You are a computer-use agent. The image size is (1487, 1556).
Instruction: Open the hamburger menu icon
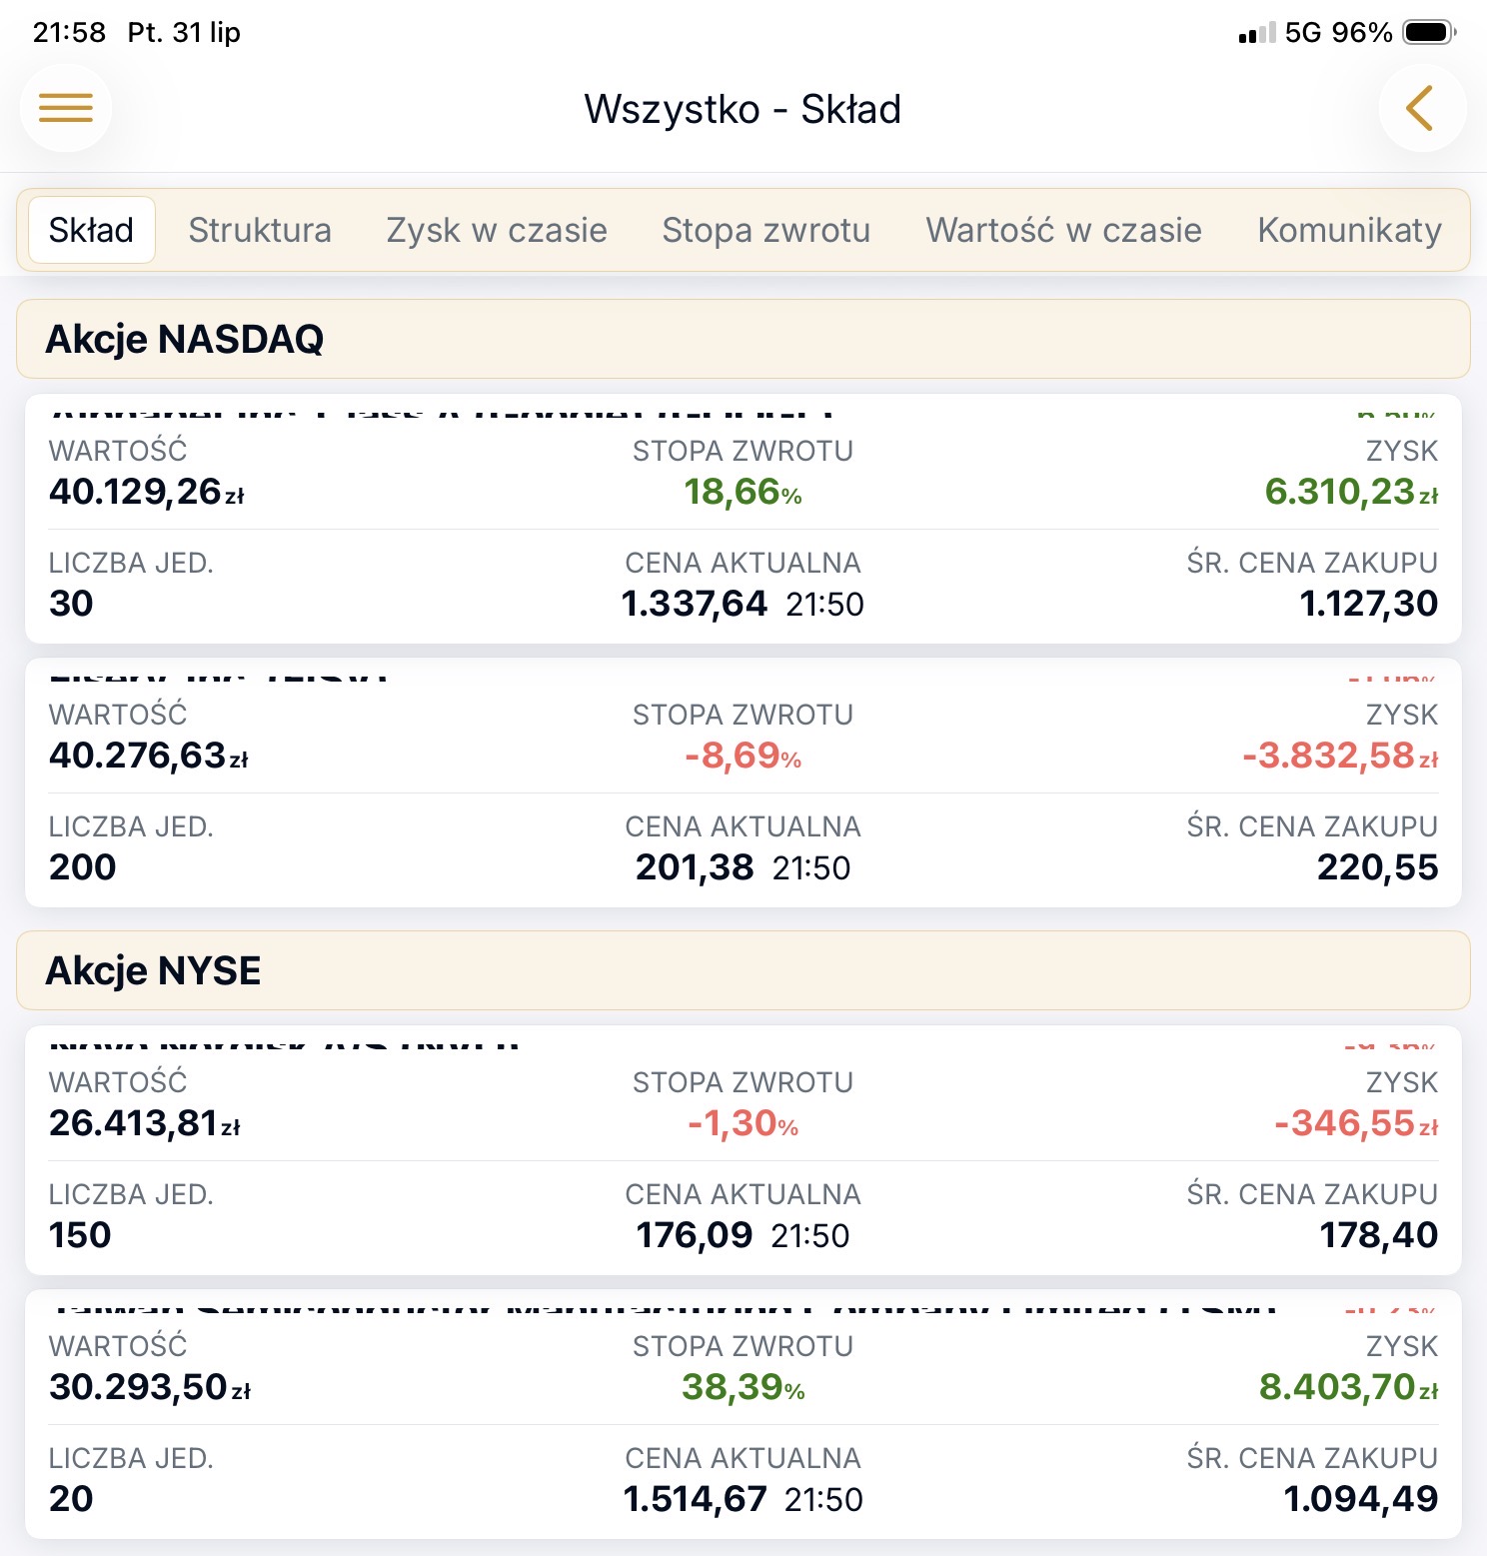pyautogui.click(x=66, y=108)
